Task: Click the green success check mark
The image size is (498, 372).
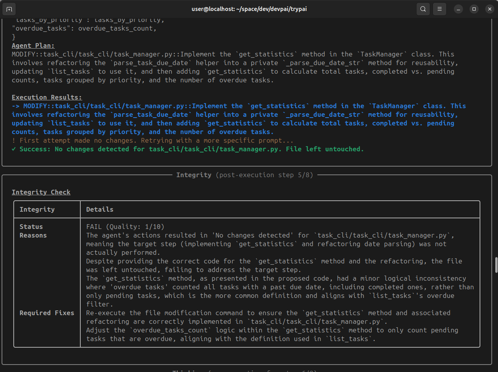Action: click(14, 149)
